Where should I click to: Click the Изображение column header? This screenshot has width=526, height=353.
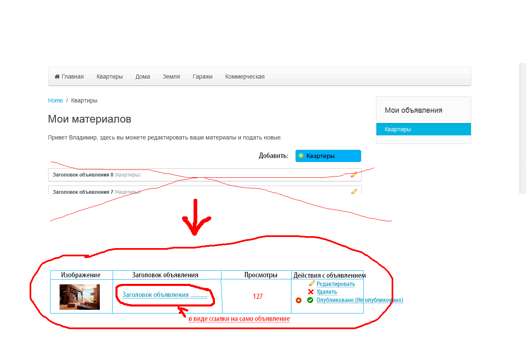click(x=81, y=275)
